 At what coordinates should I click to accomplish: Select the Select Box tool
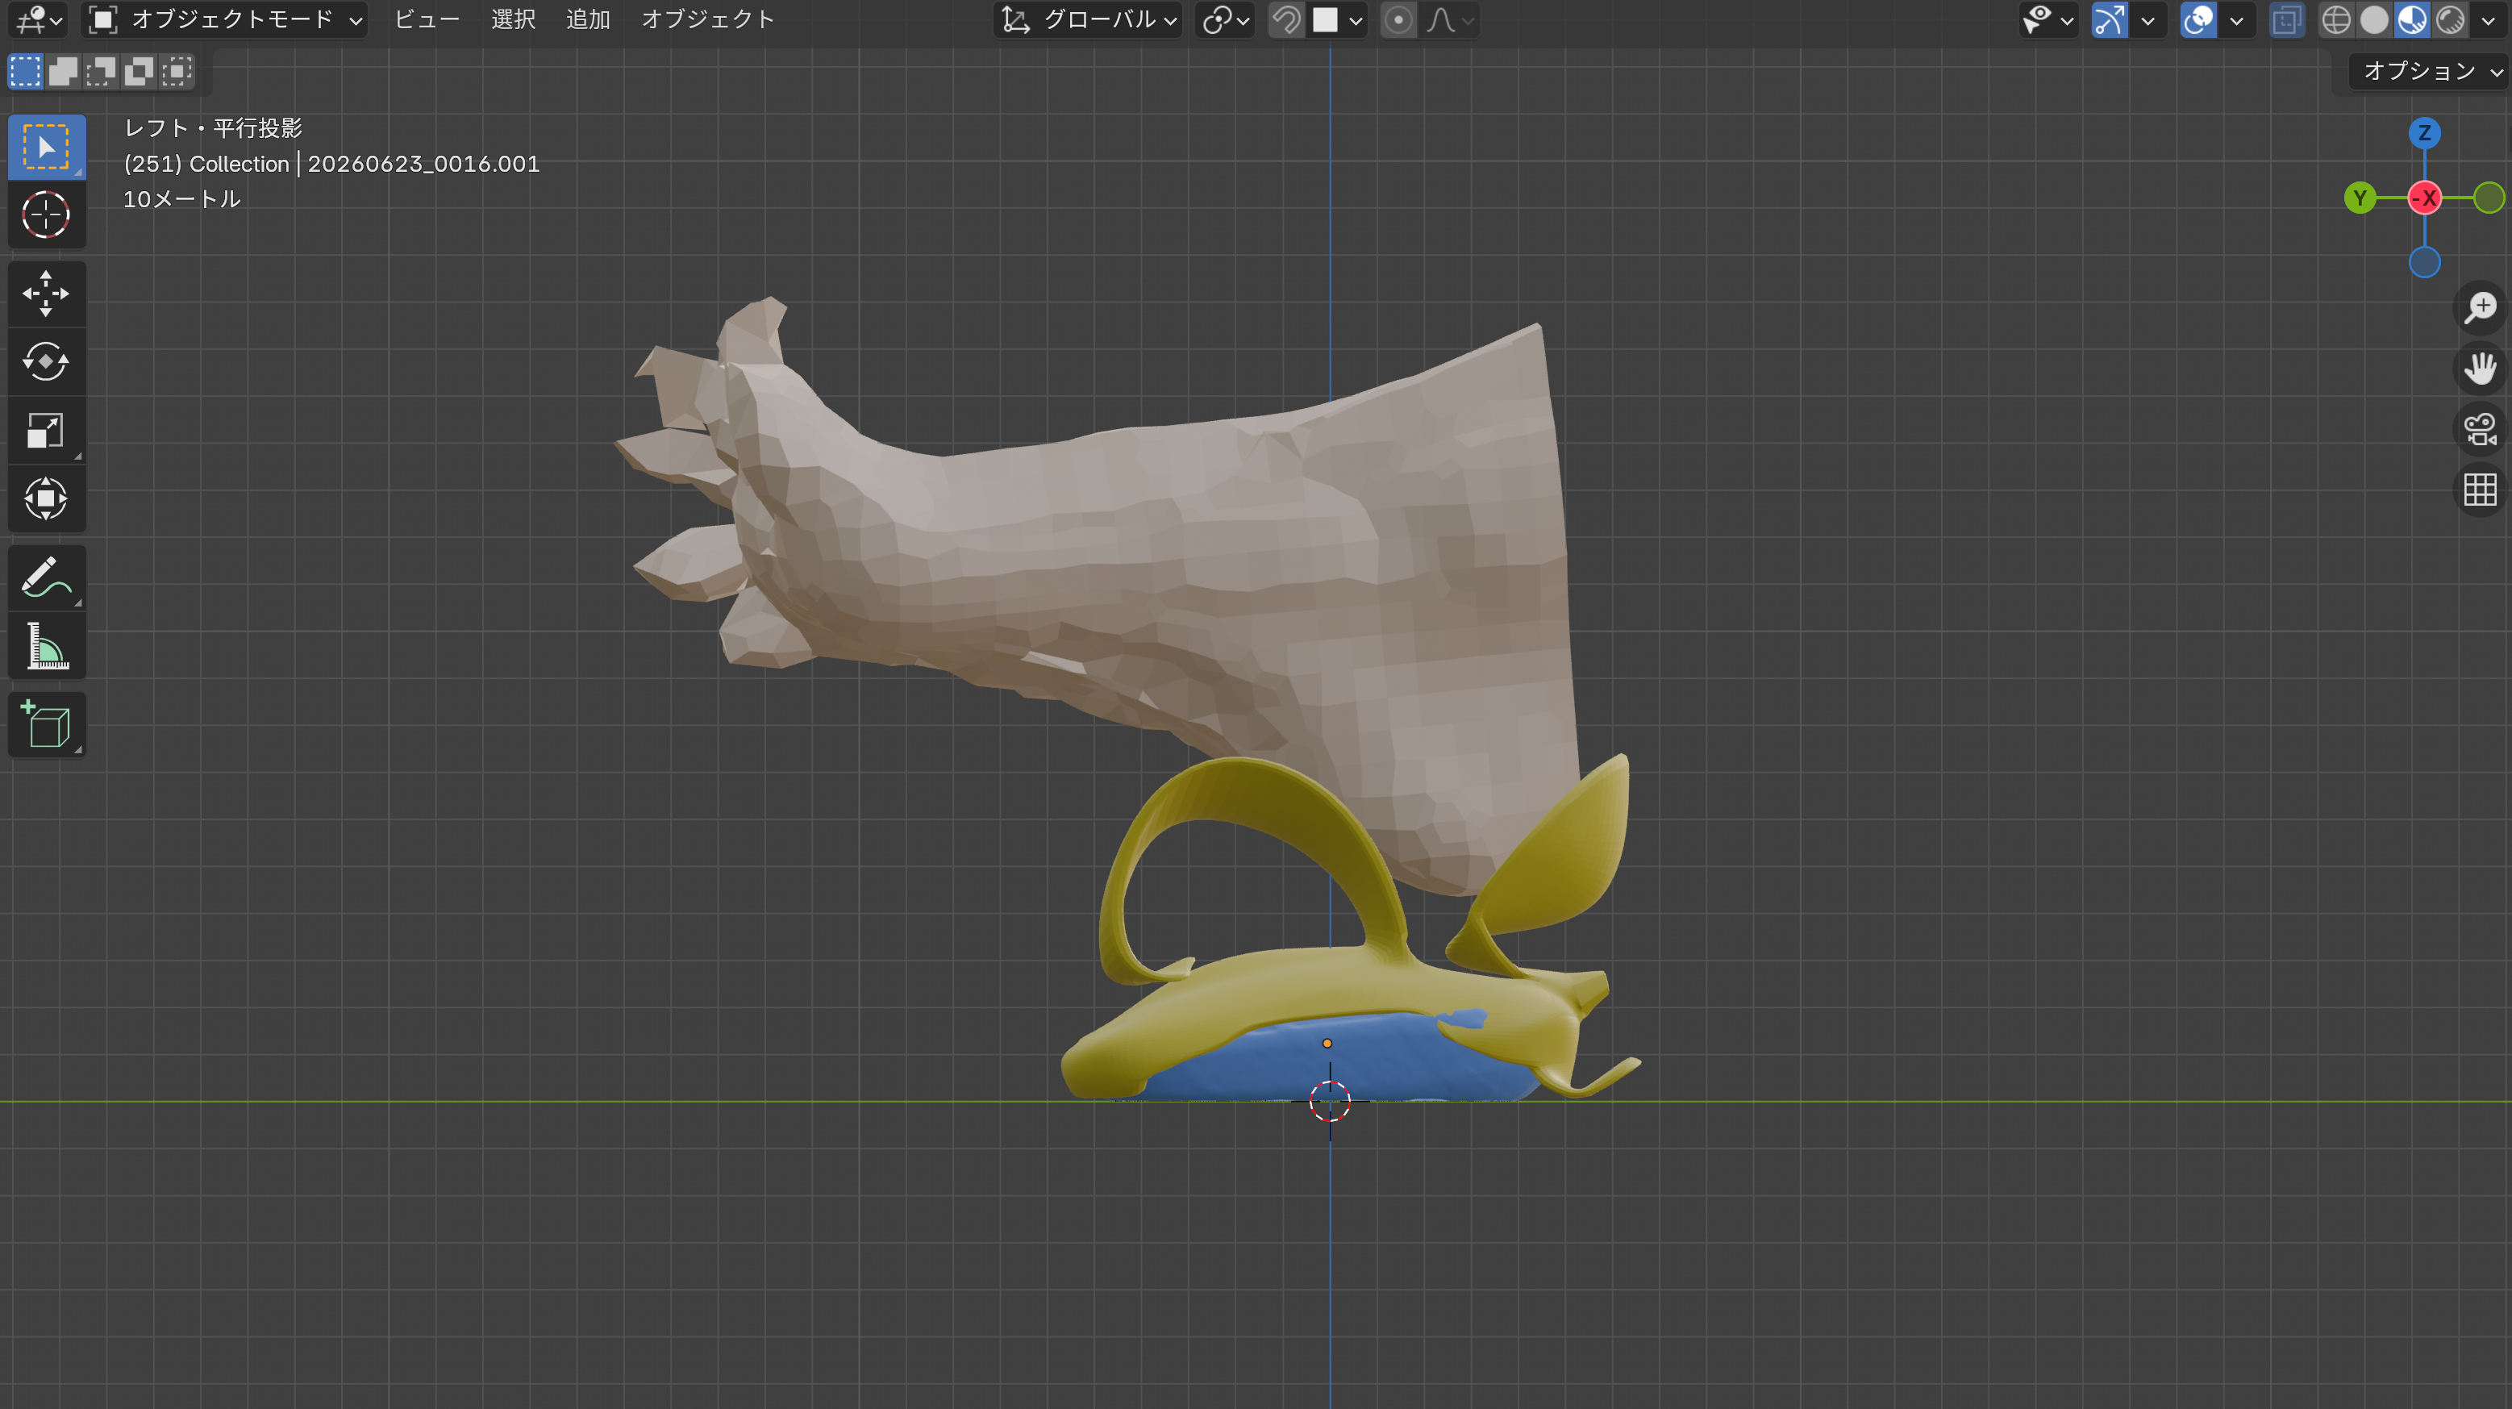pyautogui.click(x=46, y=148)
